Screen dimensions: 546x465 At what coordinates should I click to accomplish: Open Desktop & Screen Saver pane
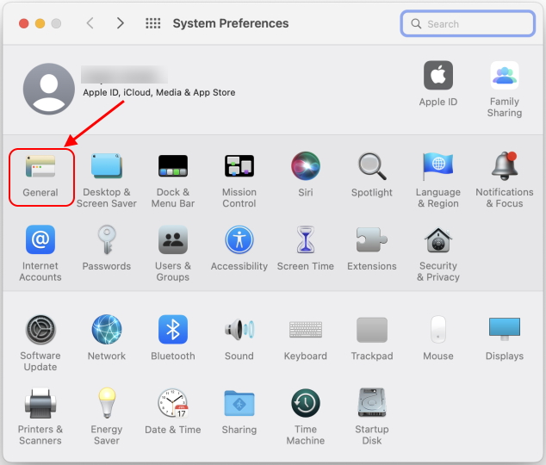coord(107,180)
